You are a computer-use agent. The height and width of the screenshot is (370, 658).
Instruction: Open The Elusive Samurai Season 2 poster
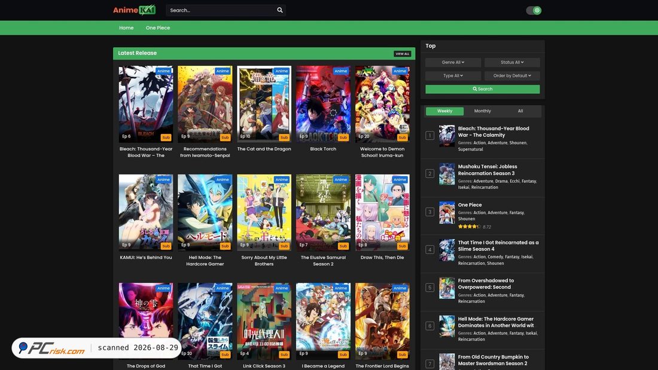pos(323,213)
